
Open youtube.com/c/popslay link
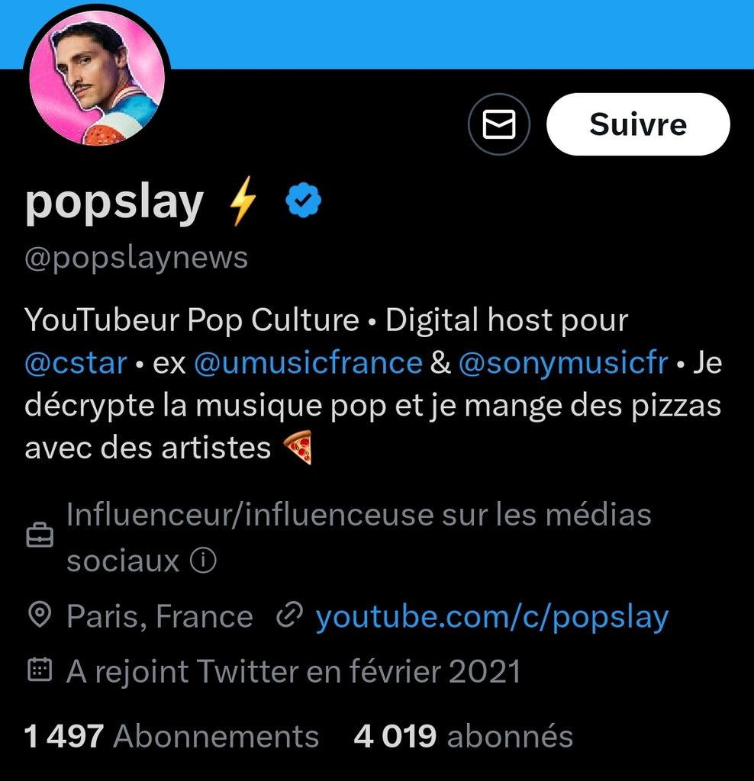click(492, 616)
